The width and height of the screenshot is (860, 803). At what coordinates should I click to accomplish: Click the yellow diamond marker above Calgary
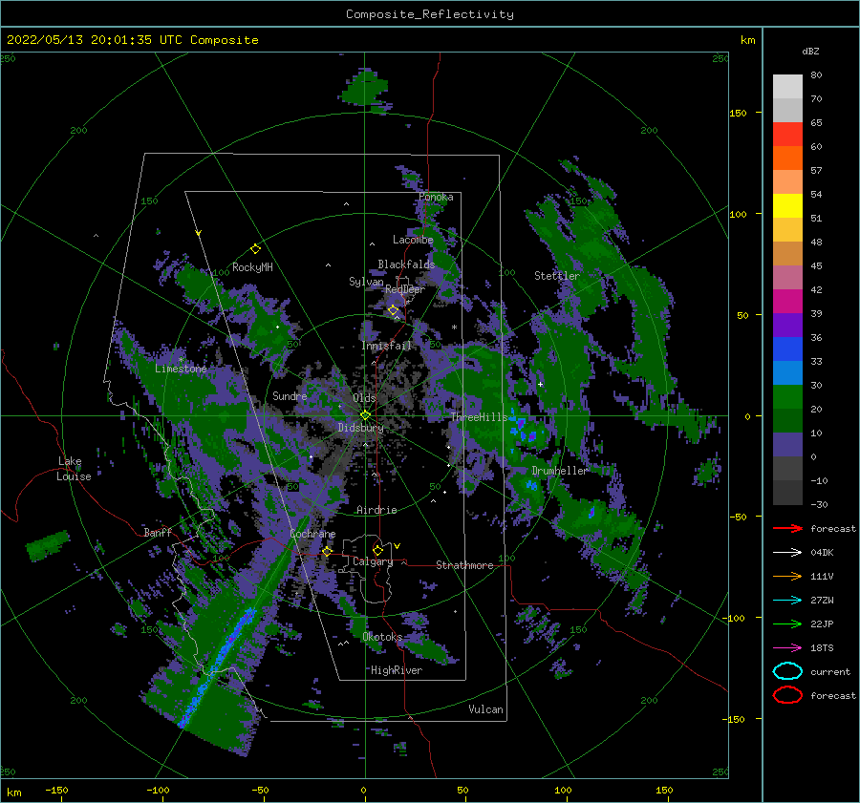[377, 550]
